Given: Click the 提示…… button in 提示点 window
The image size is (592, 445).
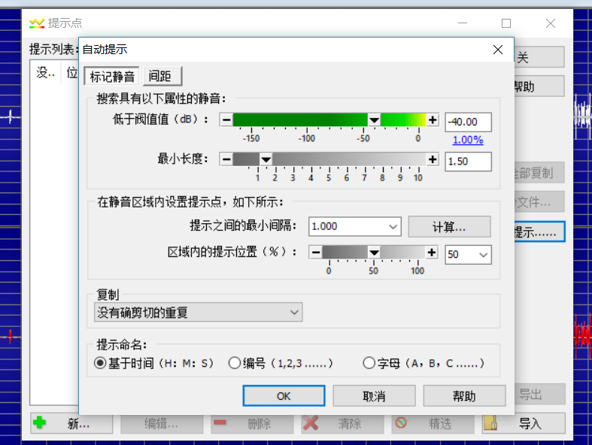Looking at the screenshot, I should tap(539, 232).
